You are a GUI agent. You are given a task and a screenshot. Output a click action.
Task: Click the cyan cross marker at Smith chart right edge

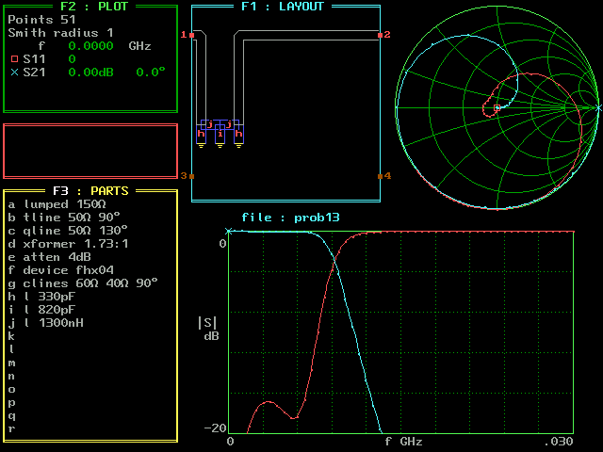pos(598,108)
